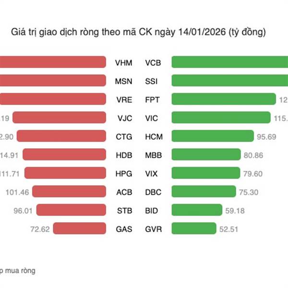Click the "mua ròng" legend text
The width and height of the screenshot is (288, 288).
[x=19, y=270]
